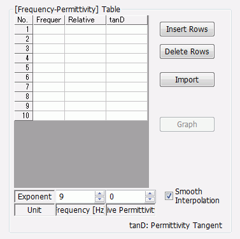240x239 pixels.
Task: Select row header number 1
Action: [x=24, y=29]
